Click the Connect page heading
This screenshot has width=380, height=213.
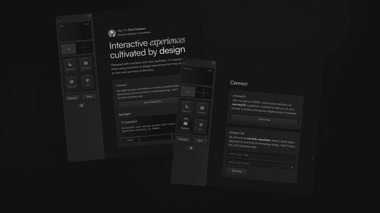pyautogui.click(x=239, y=83)
